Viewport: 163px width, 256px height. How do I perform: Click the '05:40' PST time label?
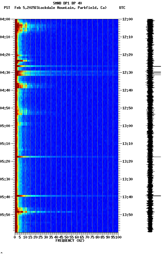5,197
